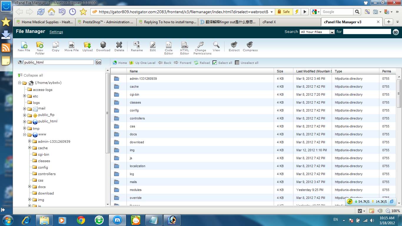Screen dimensions: 402x226
Task: Click the browser refresh icon
Action: click(x=41, y=12)
